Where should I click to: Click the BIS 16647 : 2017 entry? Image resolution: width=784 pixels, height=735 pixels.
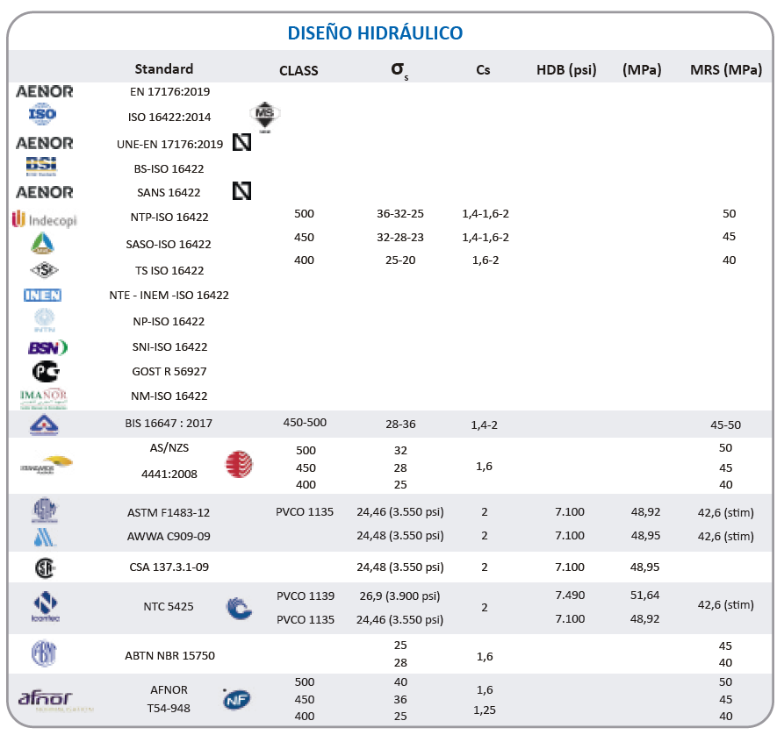(169, 424)
